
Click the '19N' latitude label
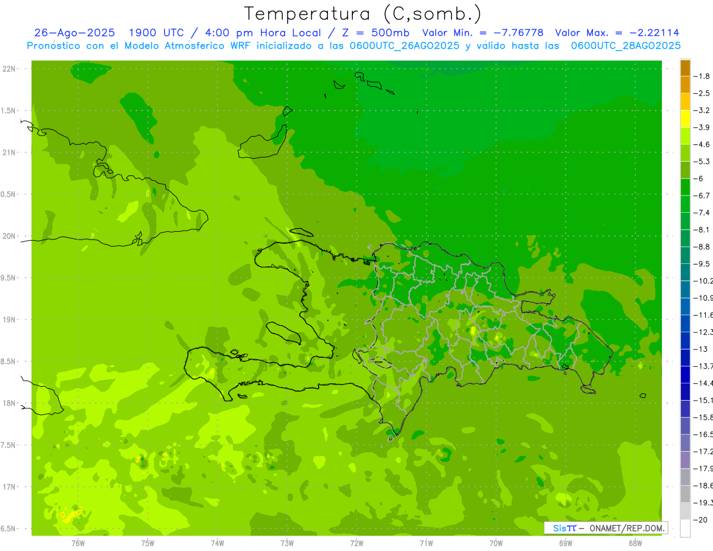pos(8,320)
